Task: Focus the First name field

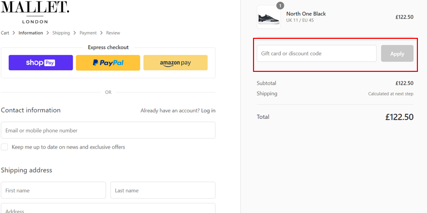Action: click(53, 190)
